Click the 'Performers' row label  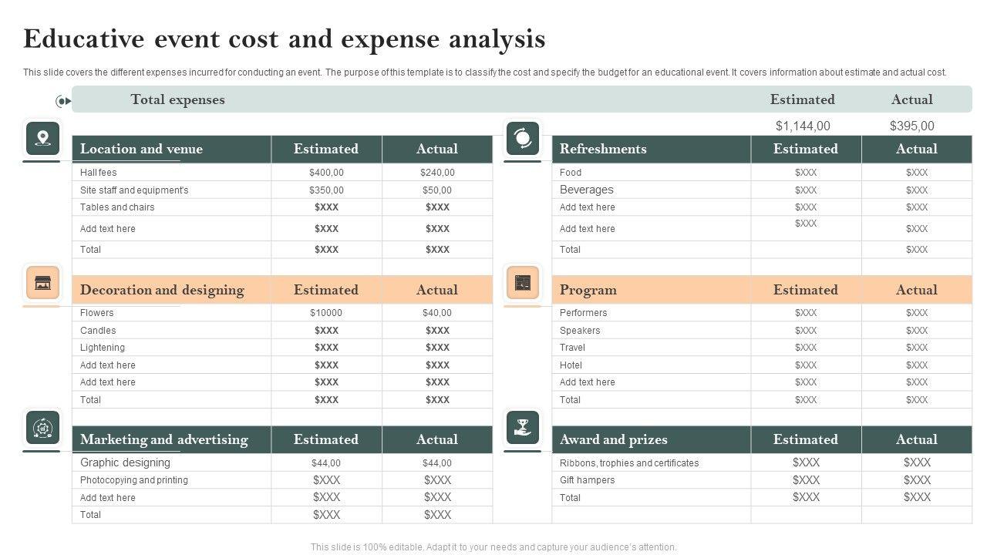(584, 313)
